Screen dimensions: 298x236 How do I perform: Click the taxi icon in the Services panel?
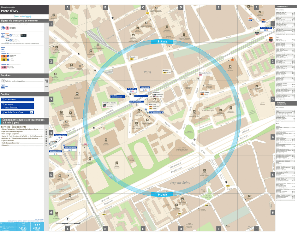tap(3, 86)
